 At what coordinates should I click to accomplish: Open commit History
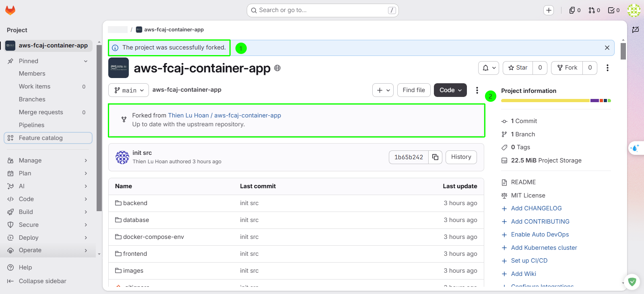461,157
